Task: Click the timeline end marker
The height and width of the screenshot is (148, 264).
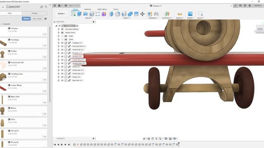Action: (179, 144)
